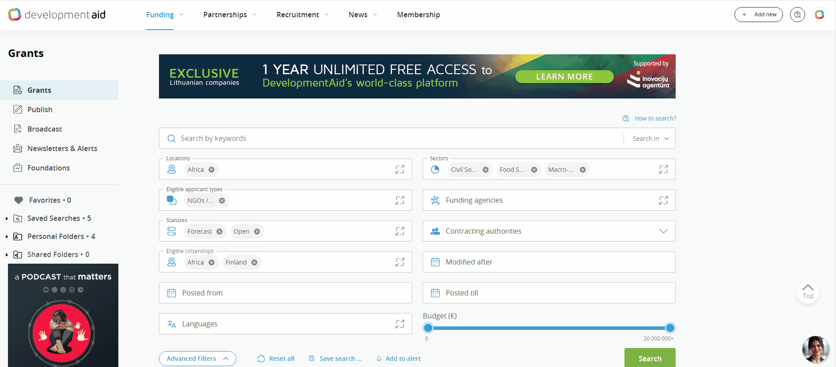Screen dimensions: 836x367
Task: Click the help search icon in header
Action: (x=798, y=15)
